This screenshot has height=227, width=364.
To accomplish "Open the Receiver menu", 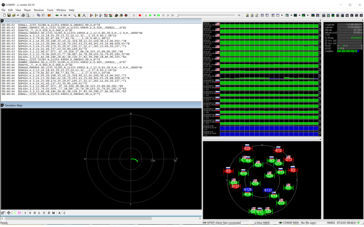I will [39, 10].
